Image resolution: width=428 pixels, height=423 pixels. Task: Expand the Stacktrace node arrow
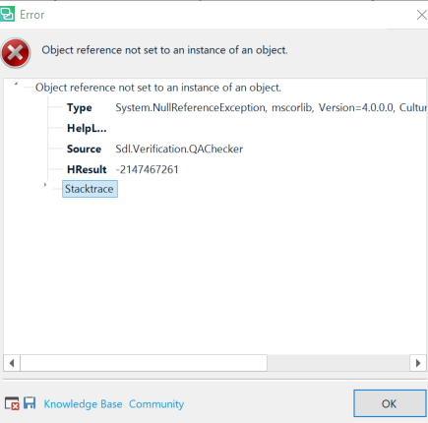coord(45,185)
